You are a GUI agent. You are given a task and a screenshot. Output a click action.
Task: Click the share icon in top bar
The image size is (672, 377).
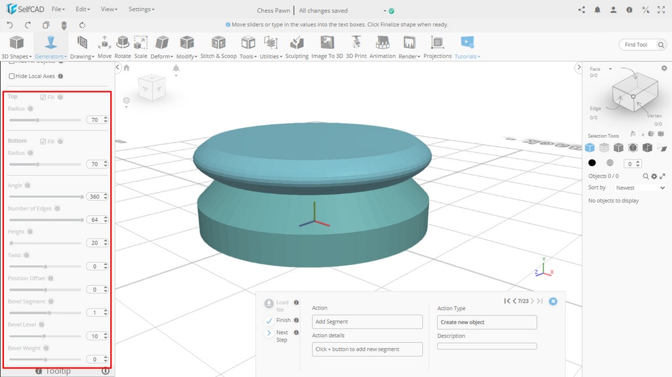581,10
